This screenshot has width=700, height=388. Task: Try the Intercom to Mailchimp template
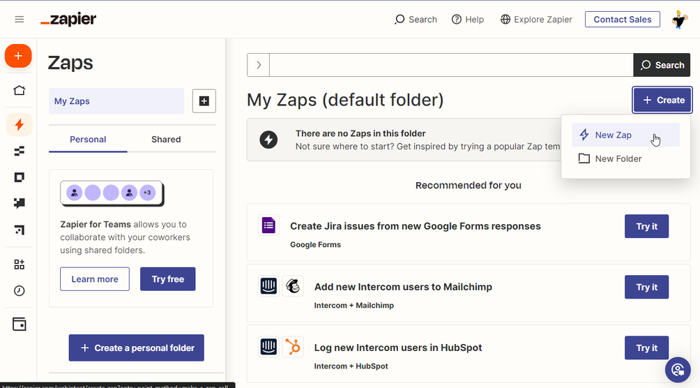coord(646,287)
